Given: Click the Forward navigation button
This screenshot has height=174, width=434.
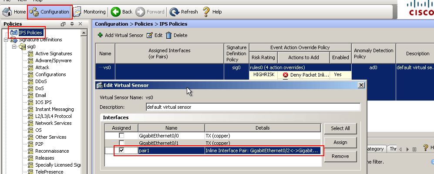Looking at the screenshot, I should tap(150, 12).
